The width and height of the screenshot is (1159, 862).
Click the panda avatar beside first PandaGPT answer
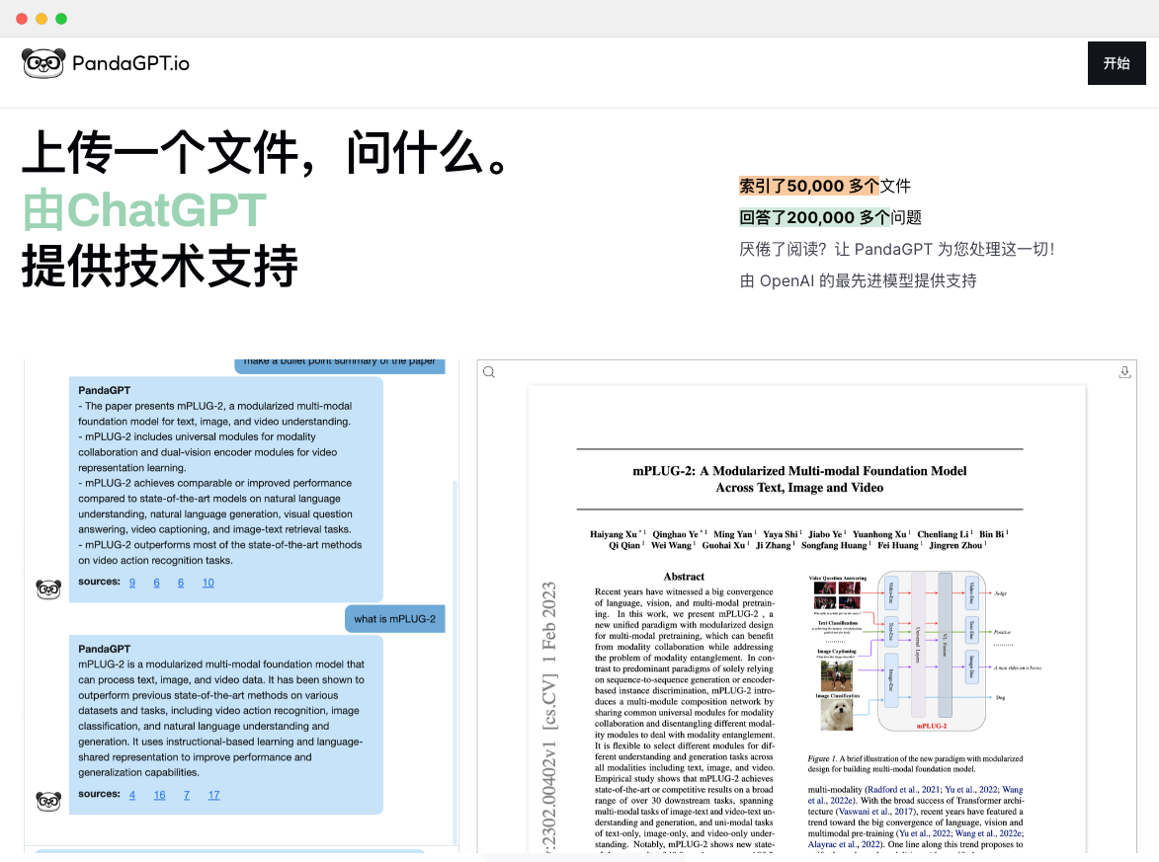point(48,588)
